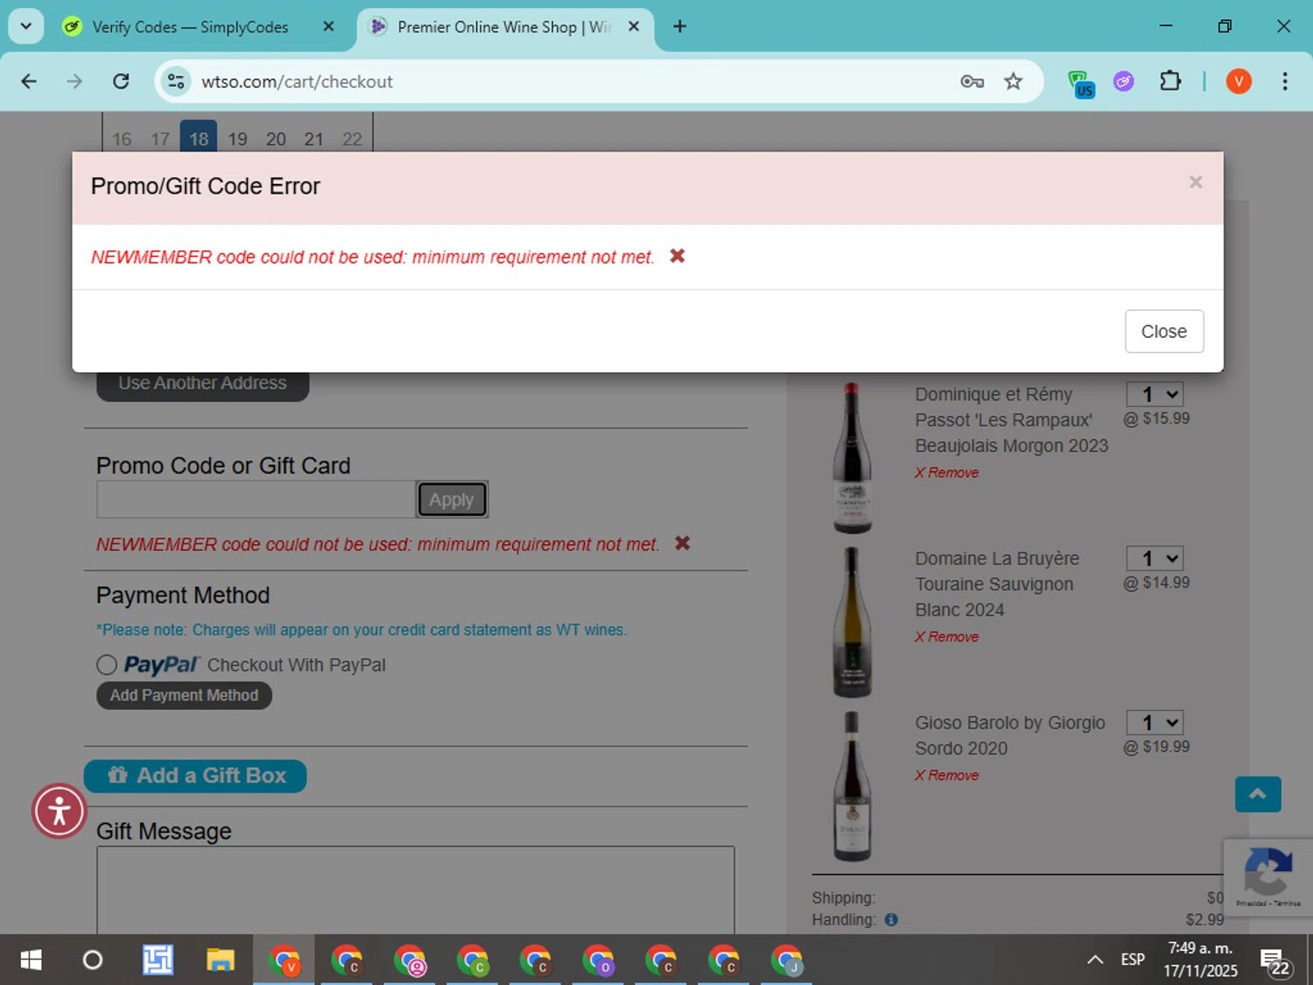The width and height of the screenshot is (1313, 985).
Task: Dismiss the NEWMEMBER error below the promo field
Action: 682,544
